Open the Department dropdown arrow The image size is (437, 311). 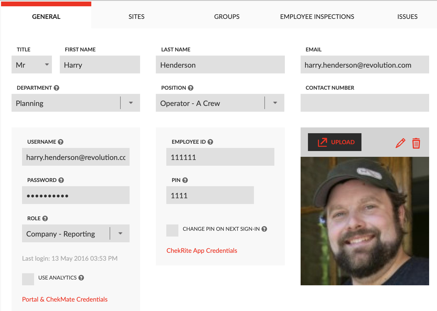131,103
